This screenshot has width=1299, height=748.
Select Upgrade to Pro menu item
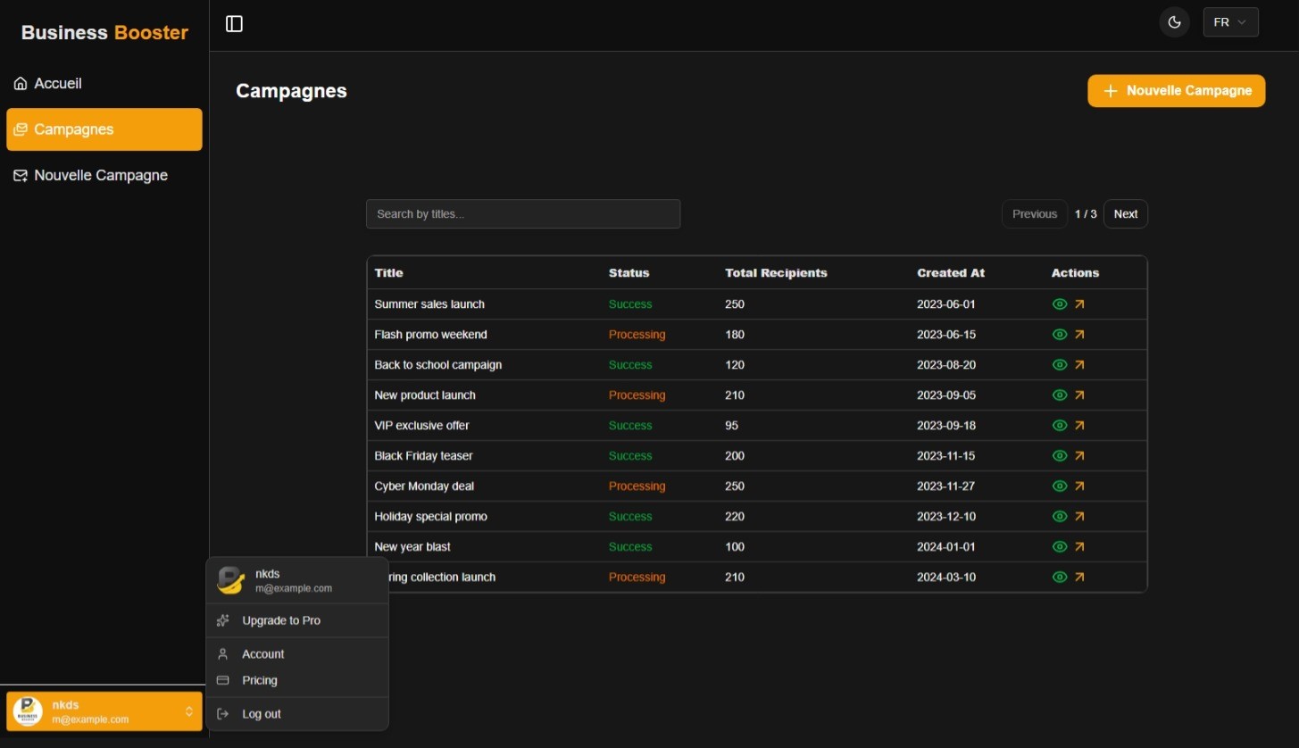tap(281, 620)
